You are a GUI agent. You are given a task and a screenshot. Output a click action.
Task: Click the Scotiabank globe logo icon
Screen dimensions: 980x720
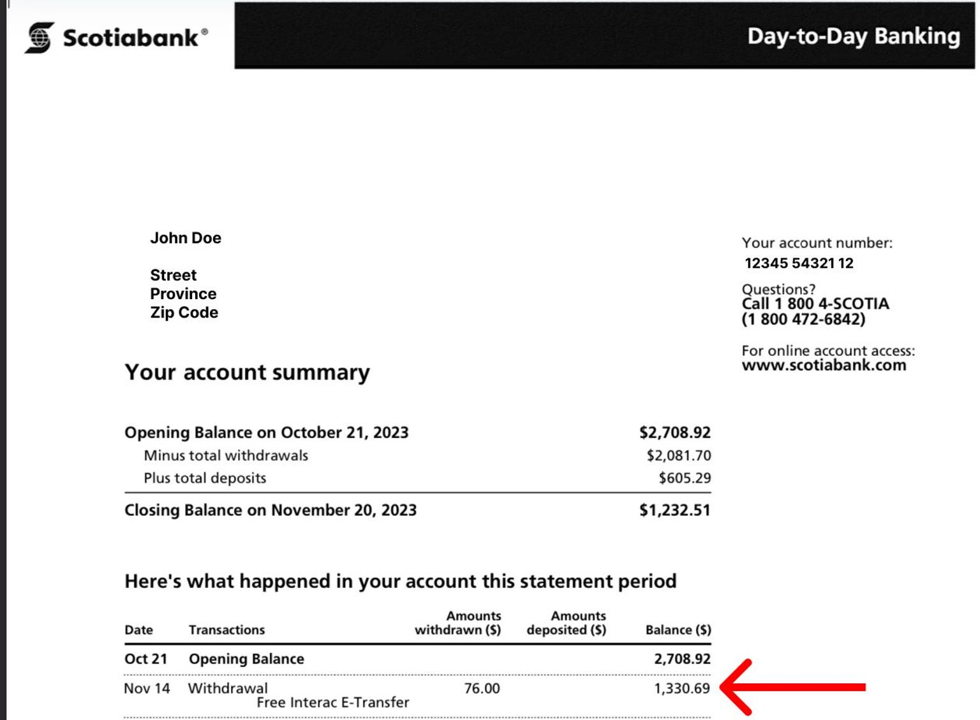[39, 38]
